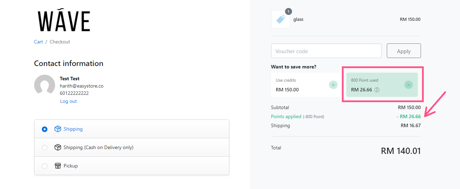Focus the Voucher code input field
460x189 pixels.
coord(326,51)
